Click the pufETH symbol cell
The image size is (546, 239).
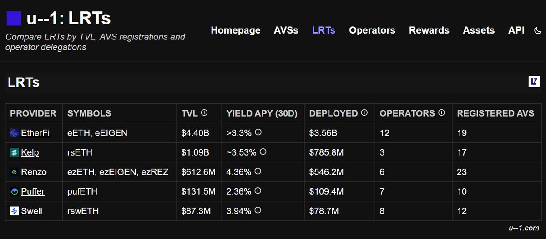click(82, 191)
